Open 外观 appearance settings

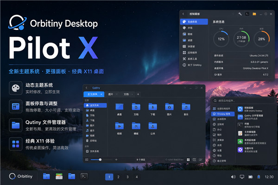pyautogui.click(x=194, y=28)
